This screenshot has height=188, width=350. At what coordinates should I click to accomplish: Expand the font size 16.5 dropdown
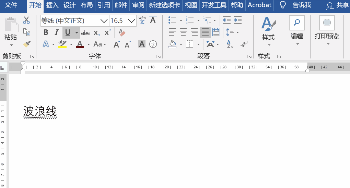(131, 21)
